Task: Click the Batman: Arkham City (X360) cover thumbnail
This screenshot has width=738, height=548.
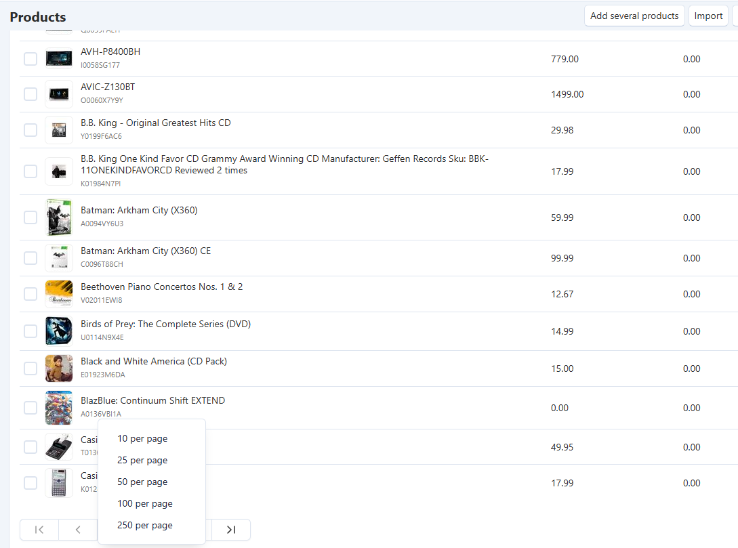Action: coord(59,217)
